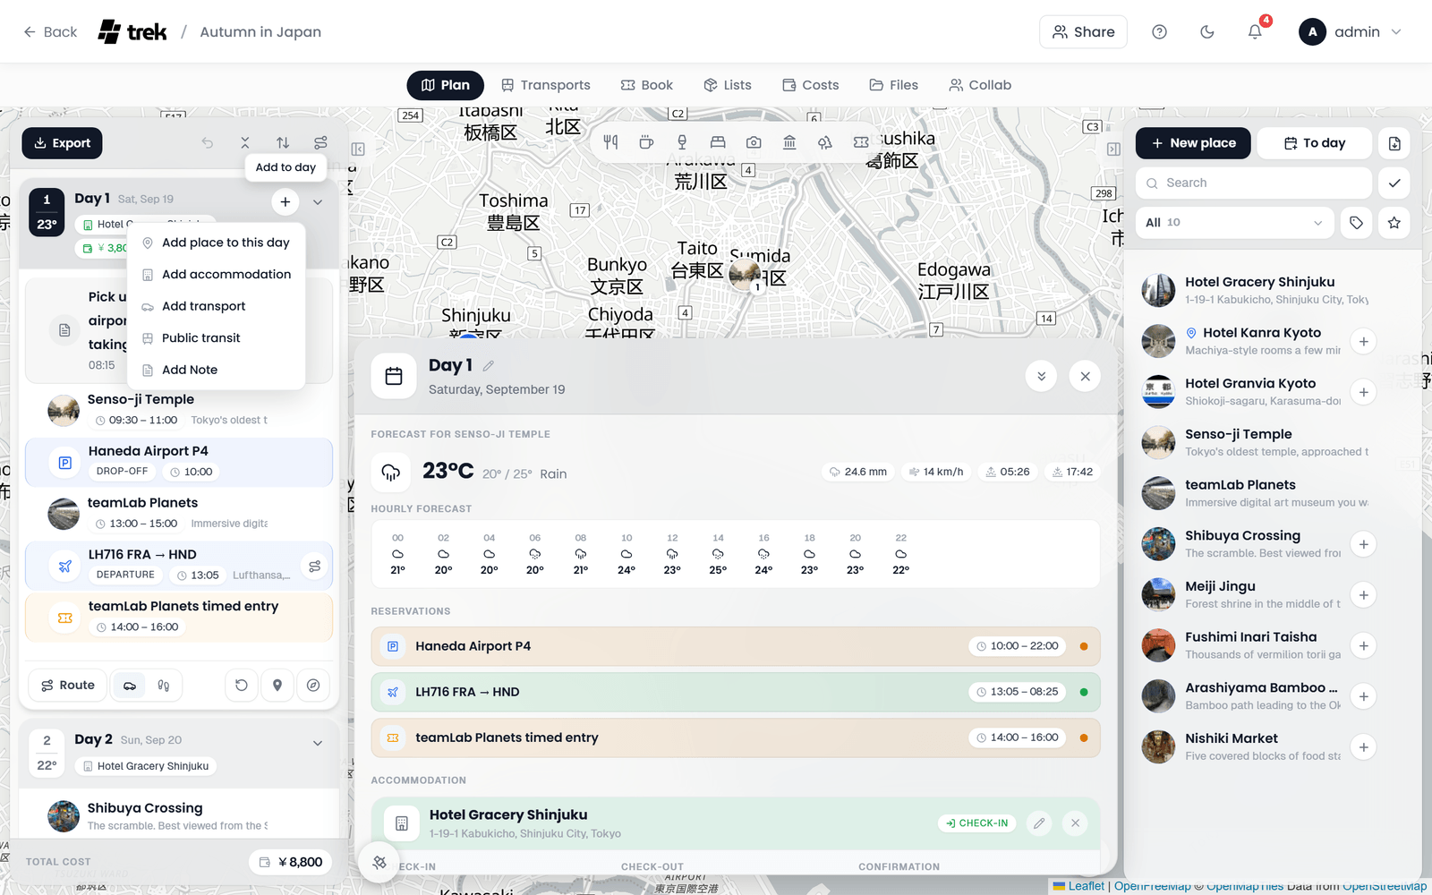
Task: Collapse all days with the fold icon
Action: [x=245, y=143]
